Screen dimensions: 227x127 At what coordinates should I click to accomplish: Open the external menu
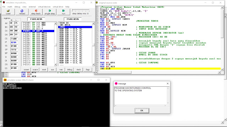coord(32,7)
